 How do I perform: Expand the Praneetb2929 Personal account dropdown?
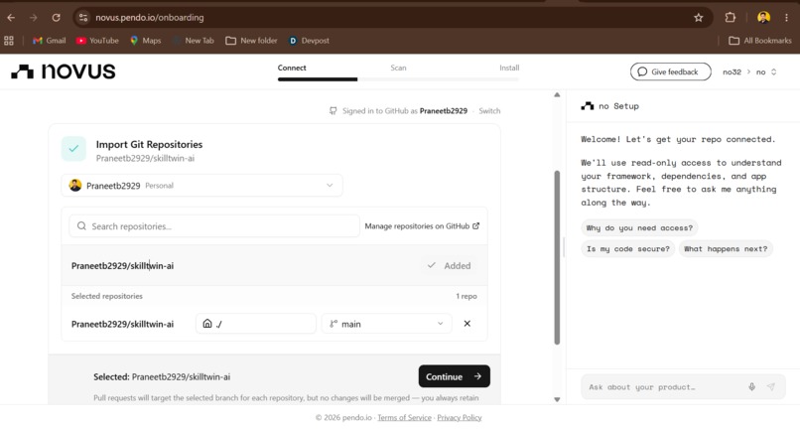[x=202, y=186]
